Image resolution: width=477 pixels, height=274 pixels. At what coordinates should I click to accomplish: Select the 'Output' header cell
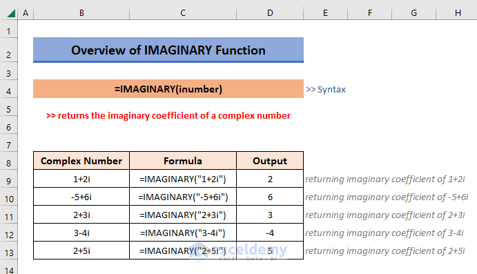pyautogui.click(x=270, y=161)
